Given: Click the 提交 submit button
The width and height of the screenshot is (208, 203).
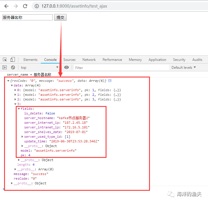Looking at the screenshot, I should coord(60,17).
